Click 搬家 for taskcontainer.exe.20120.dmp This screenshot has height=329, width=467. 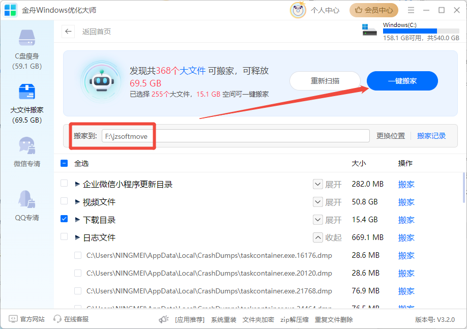click(x=406, y=274)
